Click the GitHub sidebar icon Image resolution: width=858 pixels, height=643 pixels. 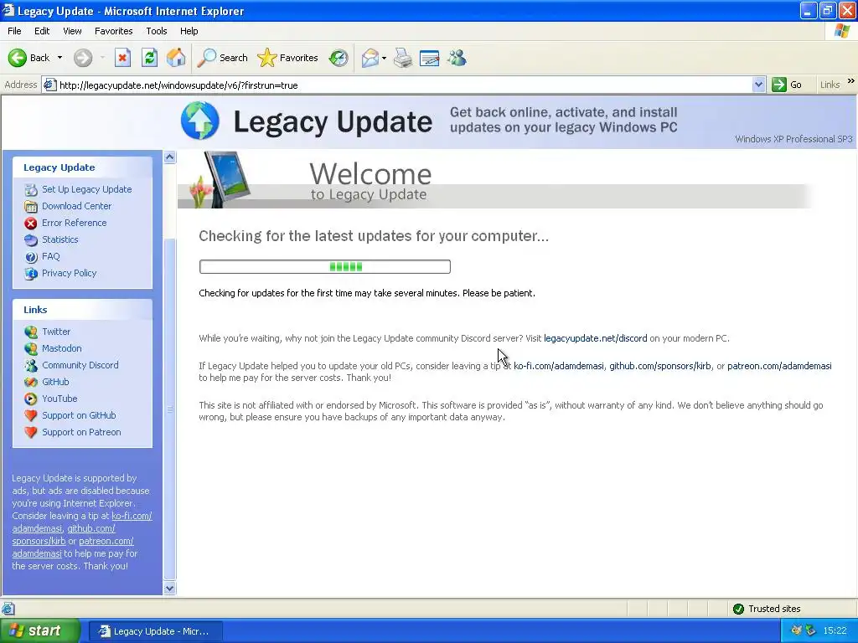click(x=31, y=382)
